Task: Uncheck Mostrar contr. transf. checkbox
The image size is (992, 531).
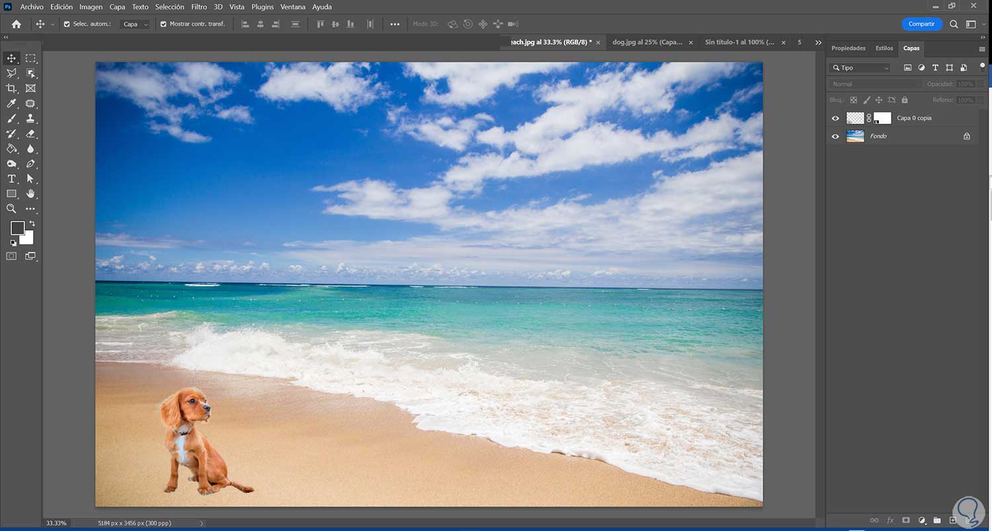Action: (163, 24)
